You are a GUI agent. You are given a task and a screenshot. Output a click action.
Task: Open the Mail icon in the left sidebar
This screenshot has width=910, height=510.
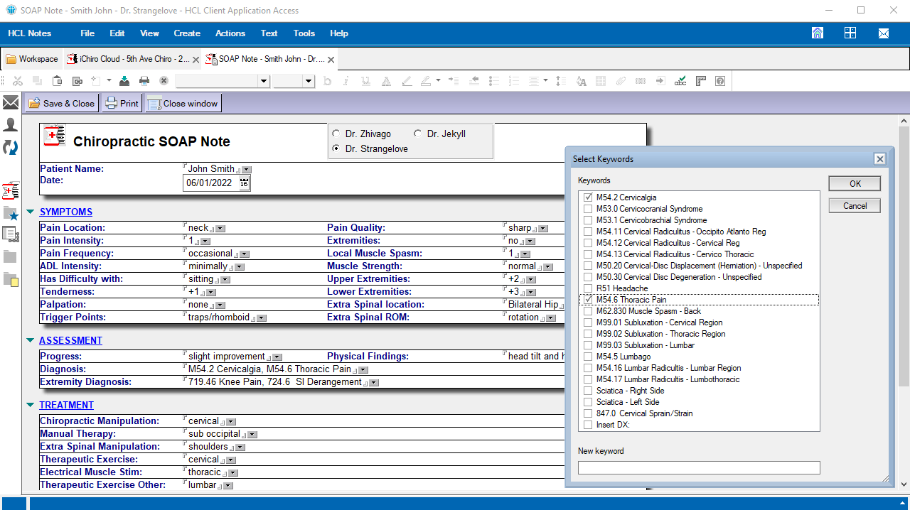pyautogui.click(x=11, y=103)
